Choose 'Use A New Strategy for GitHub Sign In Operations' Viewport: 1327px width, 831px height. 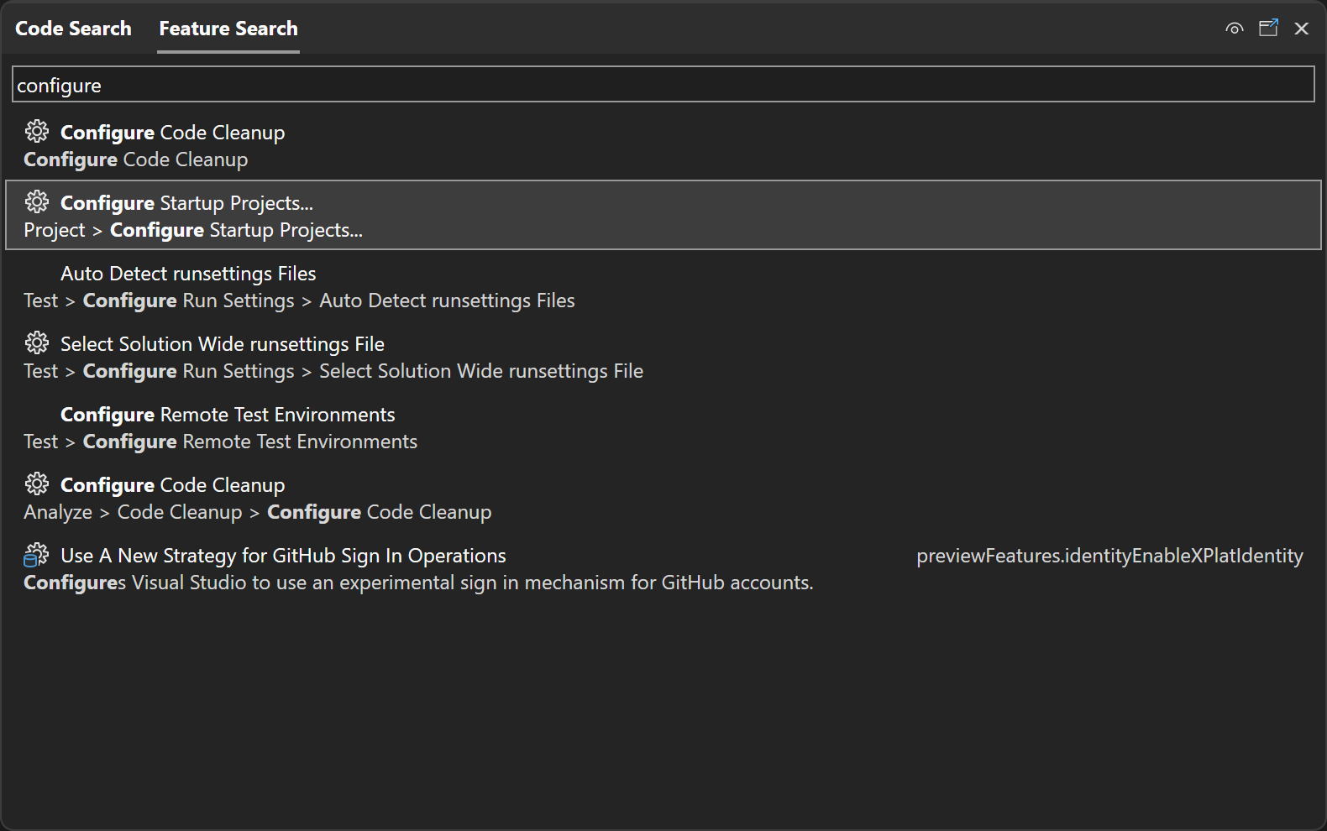point(283,556)
